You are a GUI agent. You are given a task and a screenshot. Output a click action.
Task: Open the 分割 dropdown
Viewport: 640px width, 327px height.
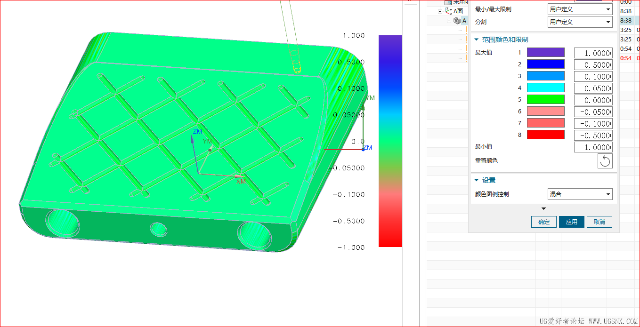tap(580, 22)
